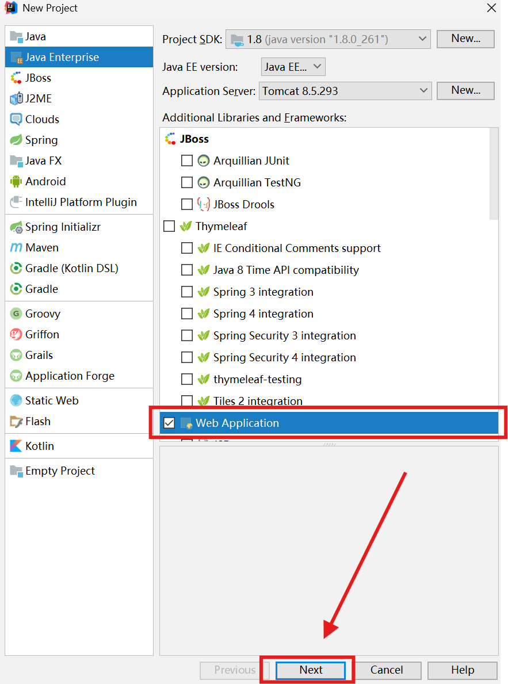
Task: Click the Cancel button
Action: pos(387,670)
